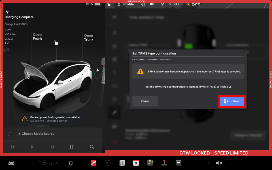Screen dimensions: 272x170
Task: Tap the orange warning triangle in dialog
Action: tap(140, 71)
